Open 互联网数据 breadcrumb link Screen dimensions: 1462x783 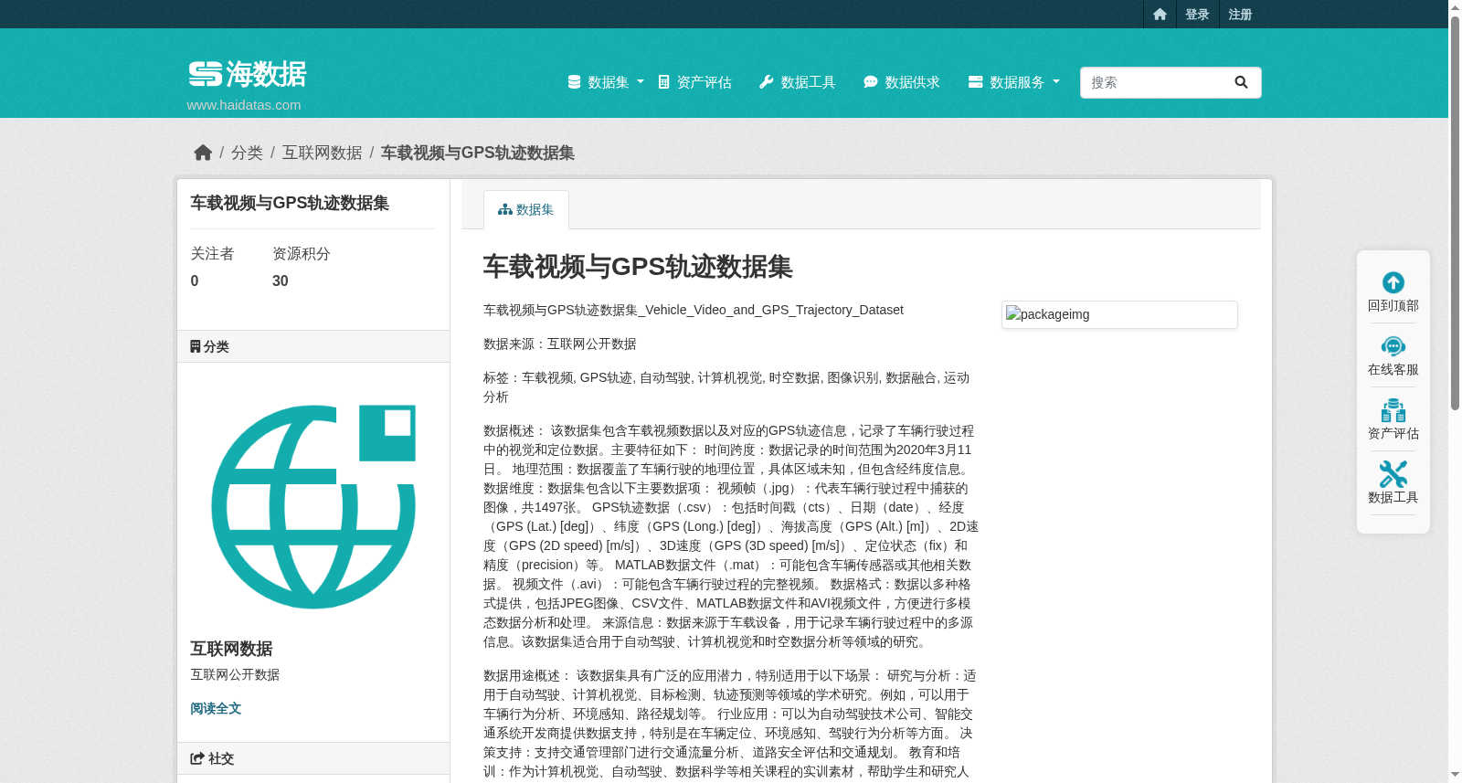(x=322, y=153)
